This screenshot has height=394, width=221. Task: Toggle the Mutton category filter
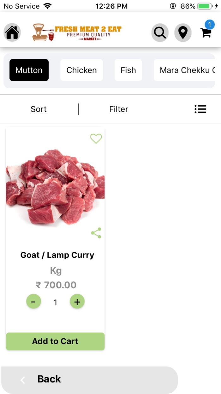tap(29, 70)
